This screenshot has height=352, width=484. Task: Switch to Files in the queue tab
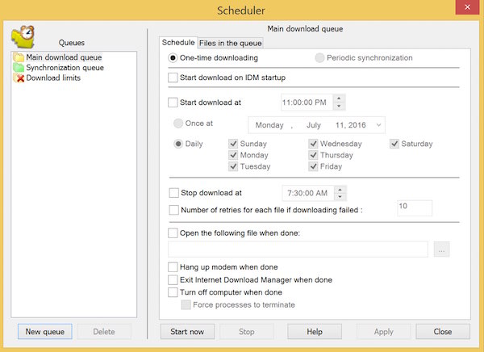click(230, 43)
